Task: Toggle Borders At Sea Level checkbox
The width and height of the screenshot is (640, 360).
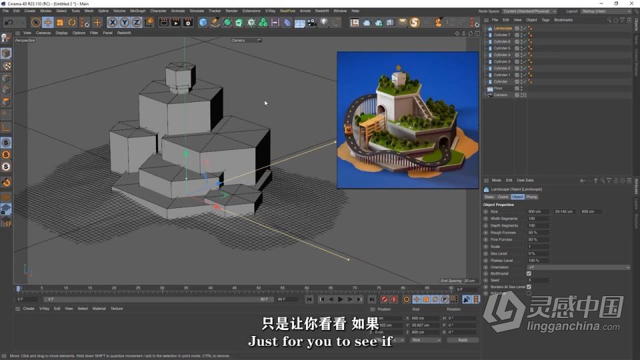Action: pyautogui.click(x=529, y=287)
